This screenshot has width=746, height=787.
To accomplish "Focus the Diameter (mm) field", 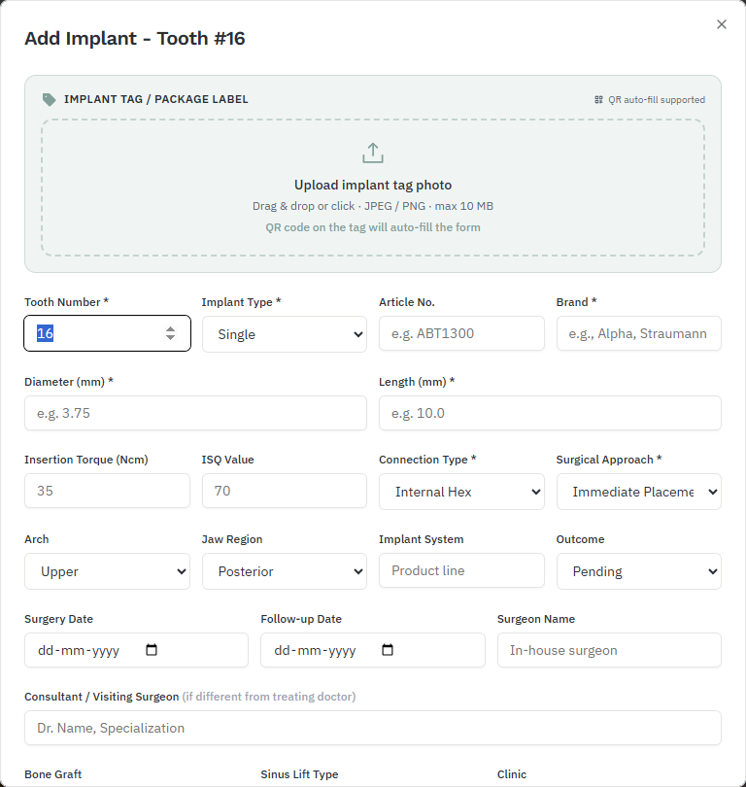I will pyautogui.click(x=195, y=413).
